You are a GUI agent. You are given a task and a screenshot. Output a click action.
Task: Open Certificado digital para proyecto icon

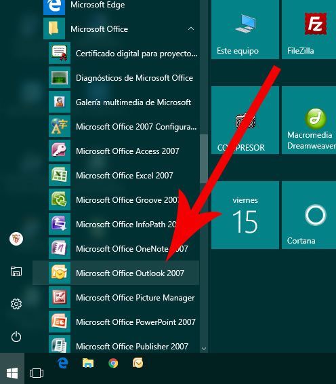[60, 53]
